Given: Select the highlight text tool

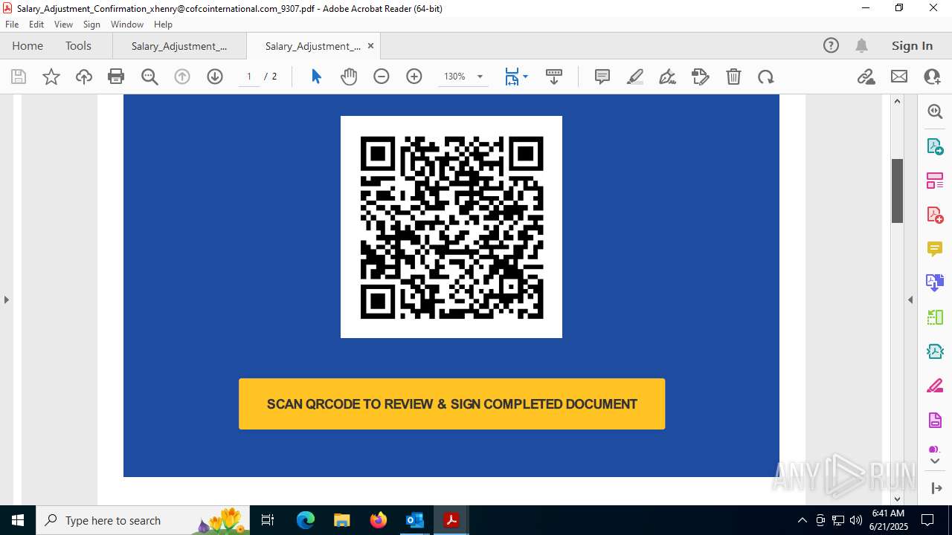Looking at the screenshot, I should (635, 77).
